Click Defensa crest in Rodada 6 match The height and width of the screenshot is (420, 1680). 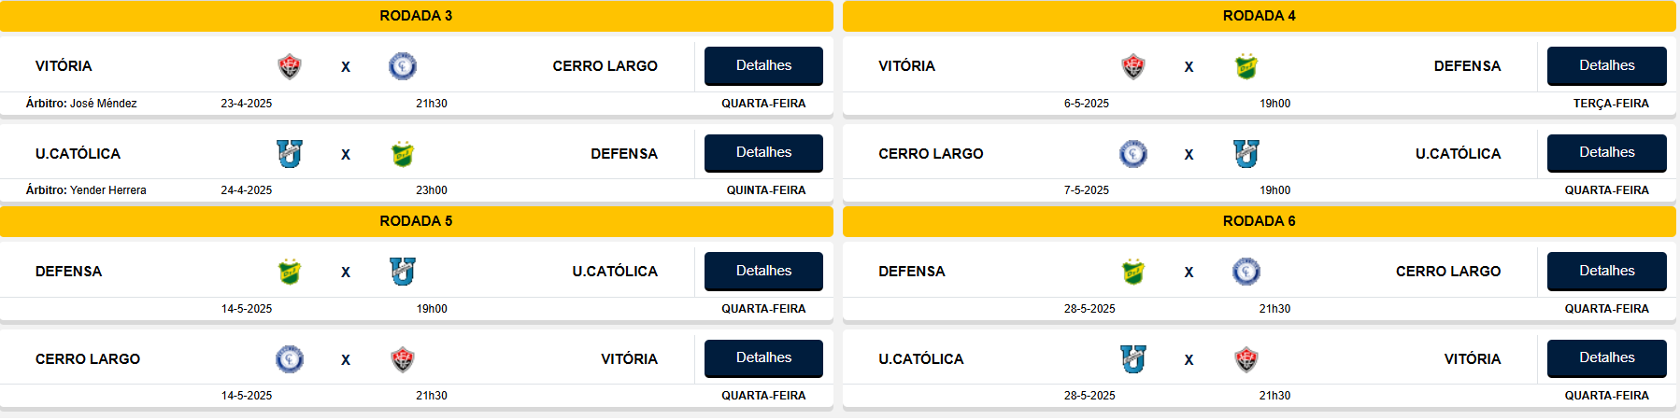coord(1133,272)
